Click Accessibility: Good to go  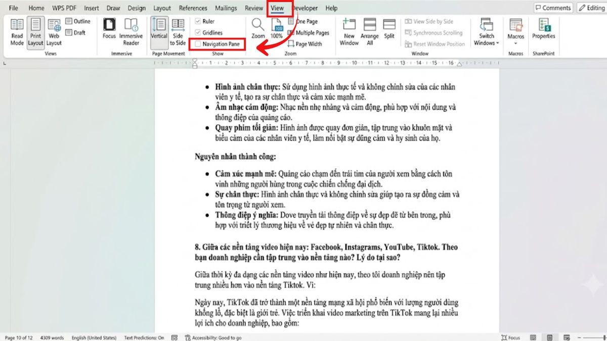tap(213, 337)
